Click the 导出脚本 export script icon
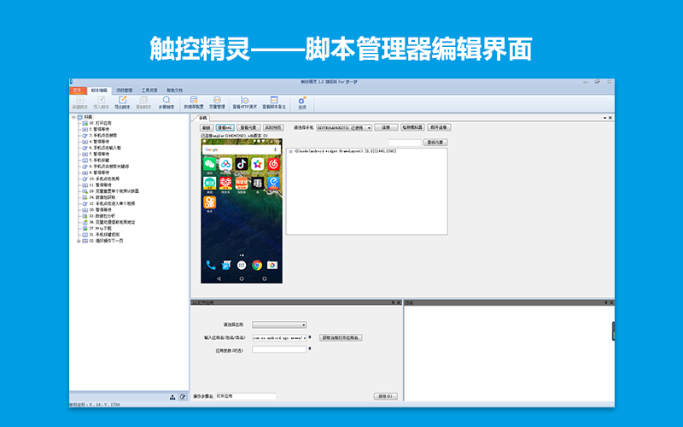Image resolution: width=683 pixels, height=427 pixels. (x=121, y=102)
